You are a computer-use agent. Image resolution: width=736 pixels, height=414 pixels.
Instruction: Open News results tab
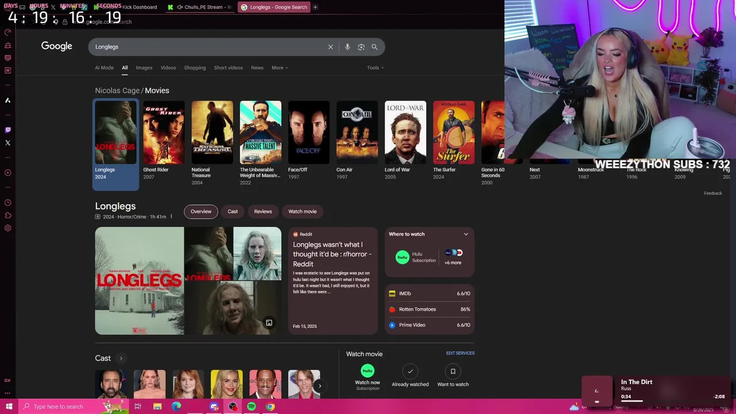coord(257,68)
